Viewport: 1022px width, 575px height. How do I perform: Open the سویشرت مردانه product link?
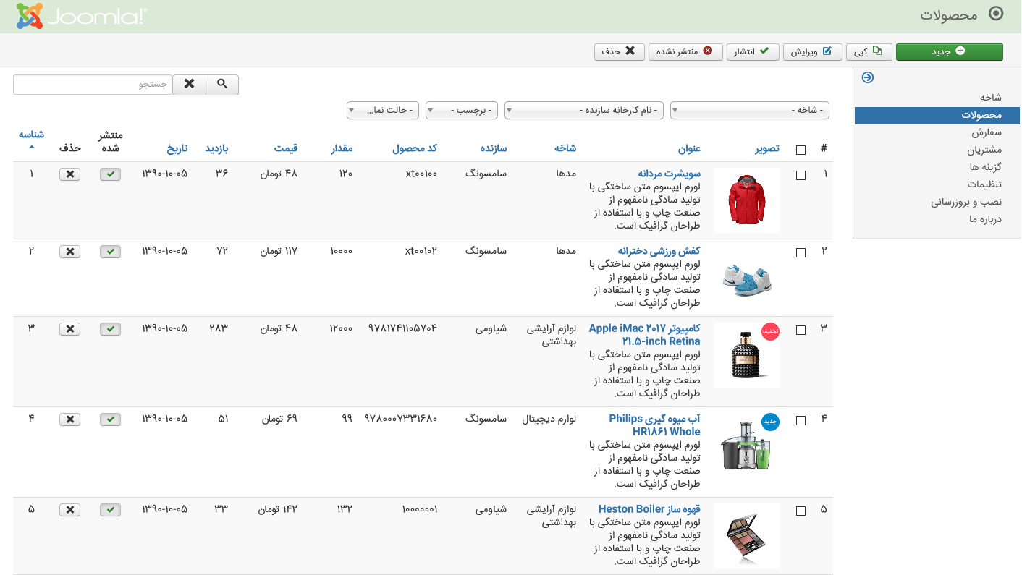coord(669,174)
